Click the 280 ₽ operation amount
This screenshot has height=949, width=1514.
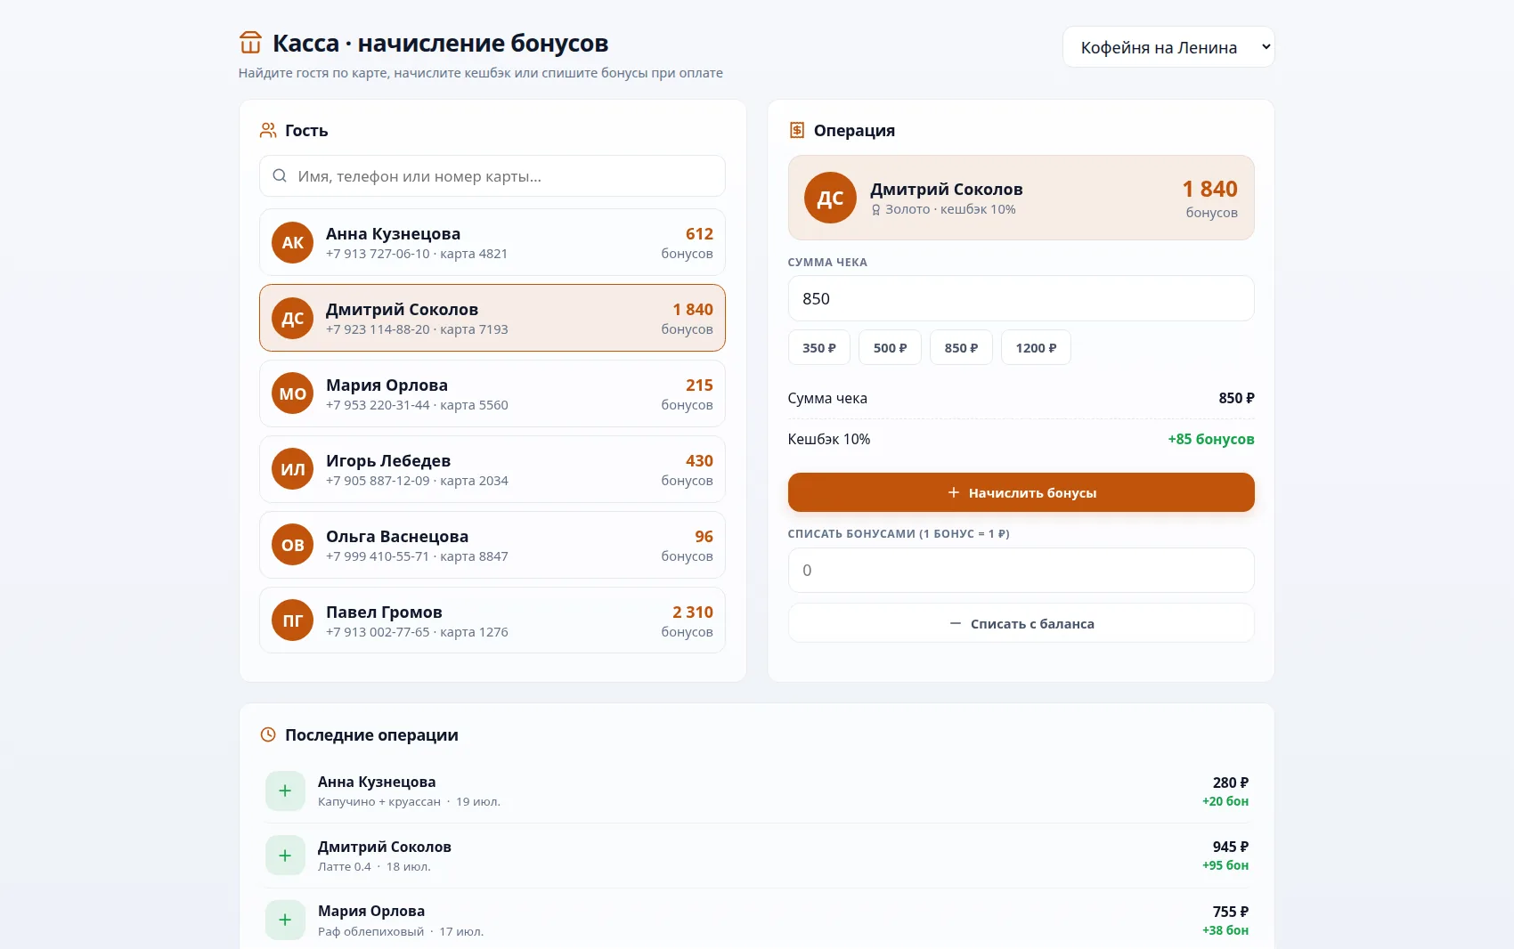[x=1230, y=783]
